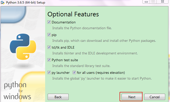170x102 pixels.
Task: Go back with the Back button
Action: 58,97
